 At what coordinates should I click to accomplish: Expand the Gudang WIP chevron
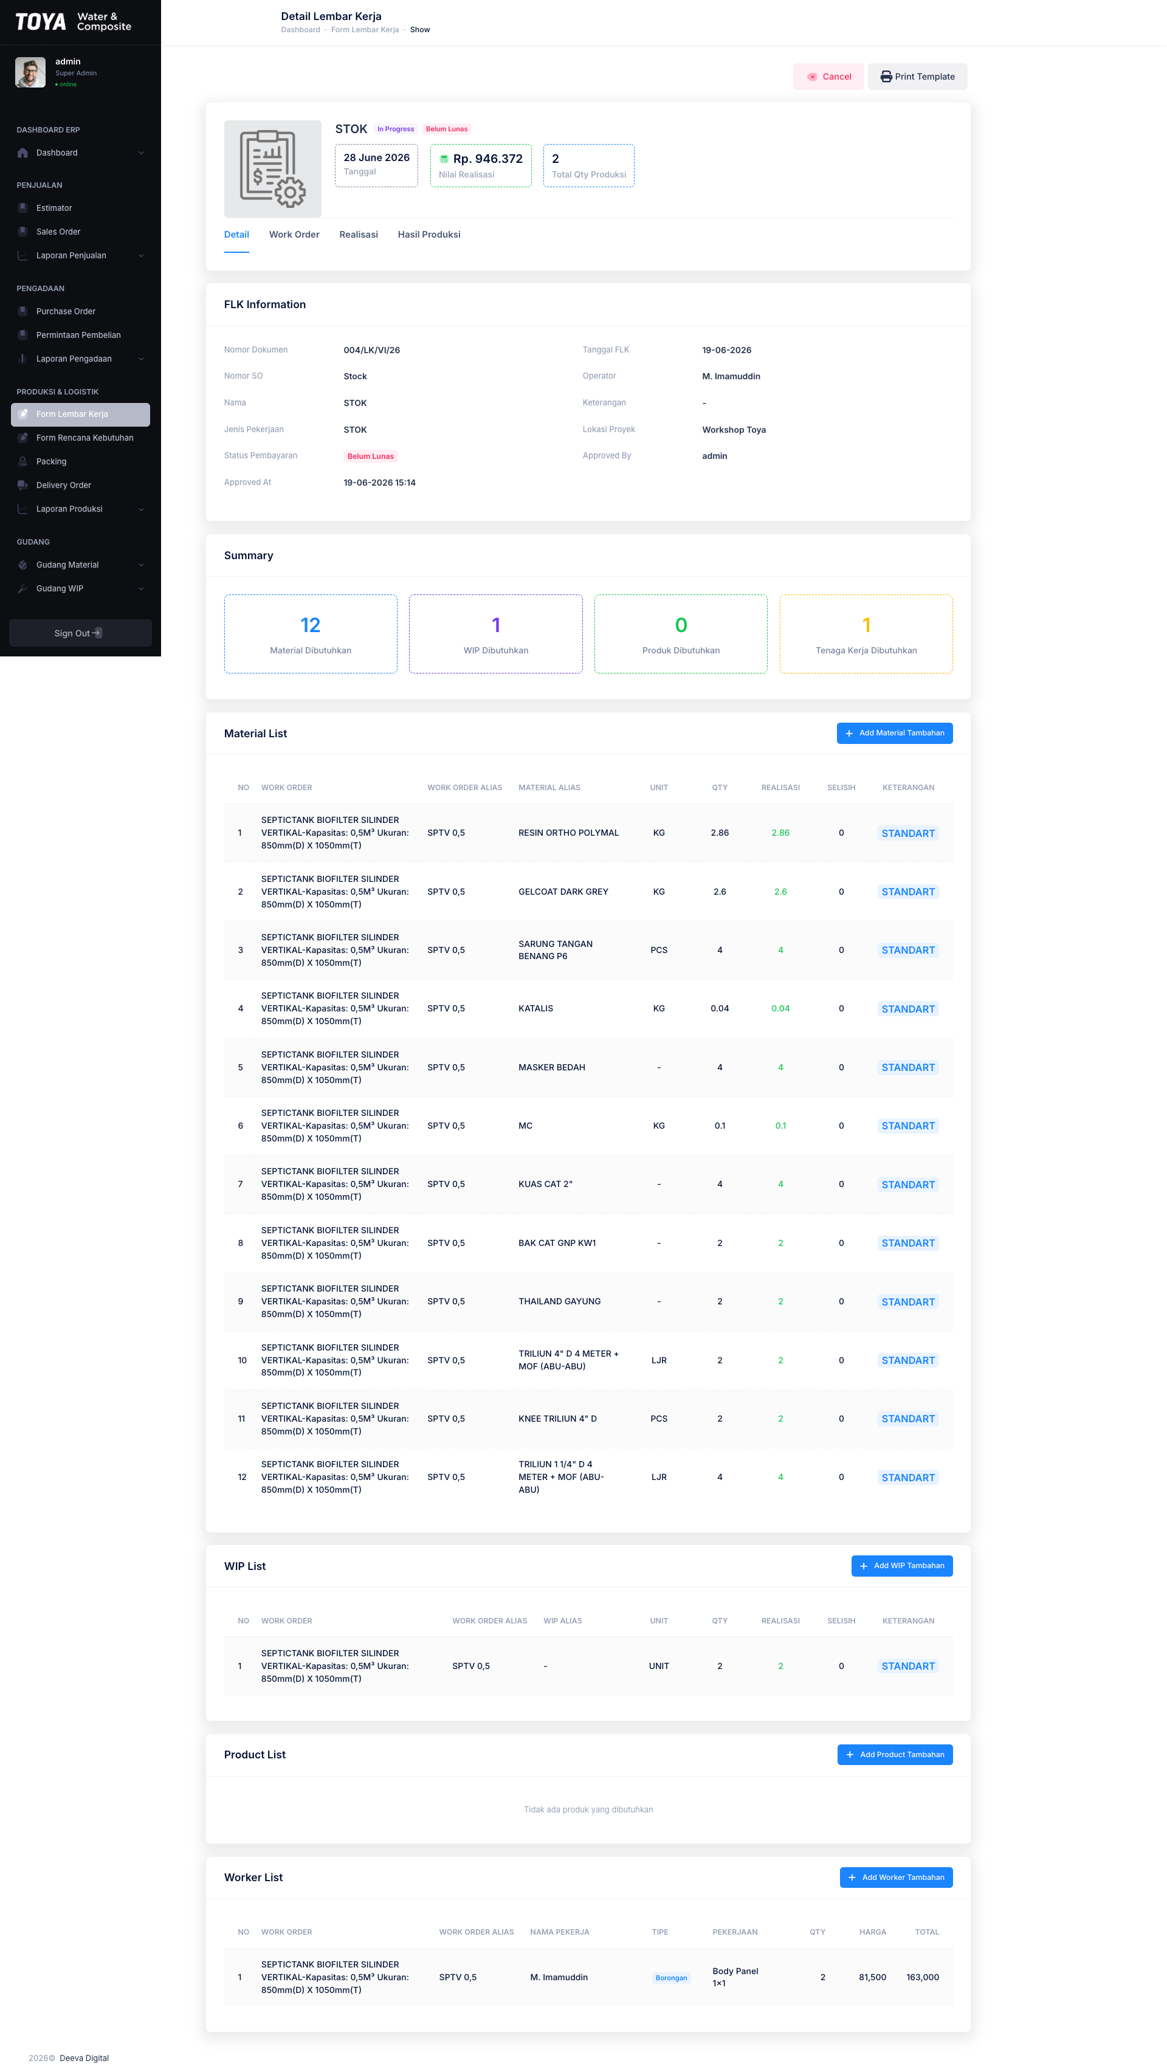[142, 589]
